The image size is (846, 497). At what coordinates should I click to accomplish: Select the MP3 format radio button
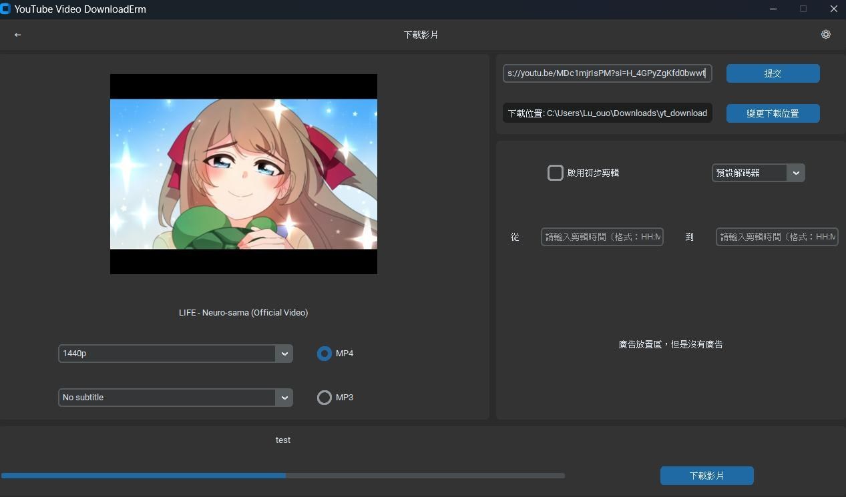point(325,398)
